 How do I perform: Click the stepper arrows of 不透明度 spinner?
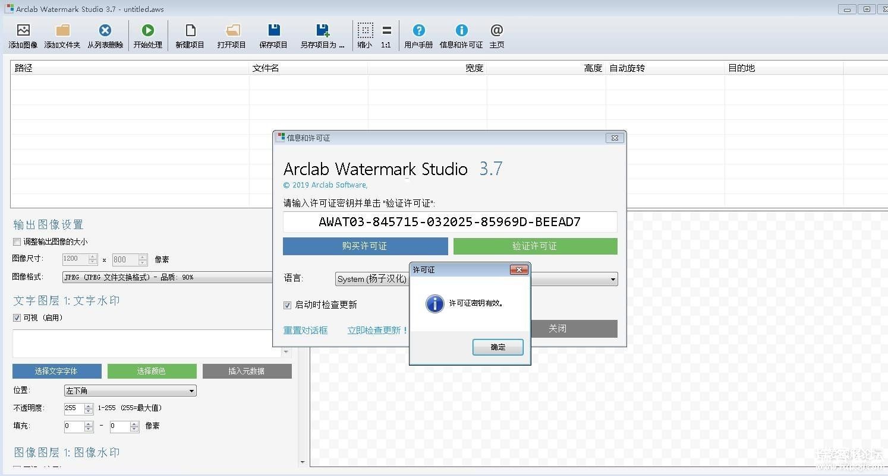[x=89, y=408]
